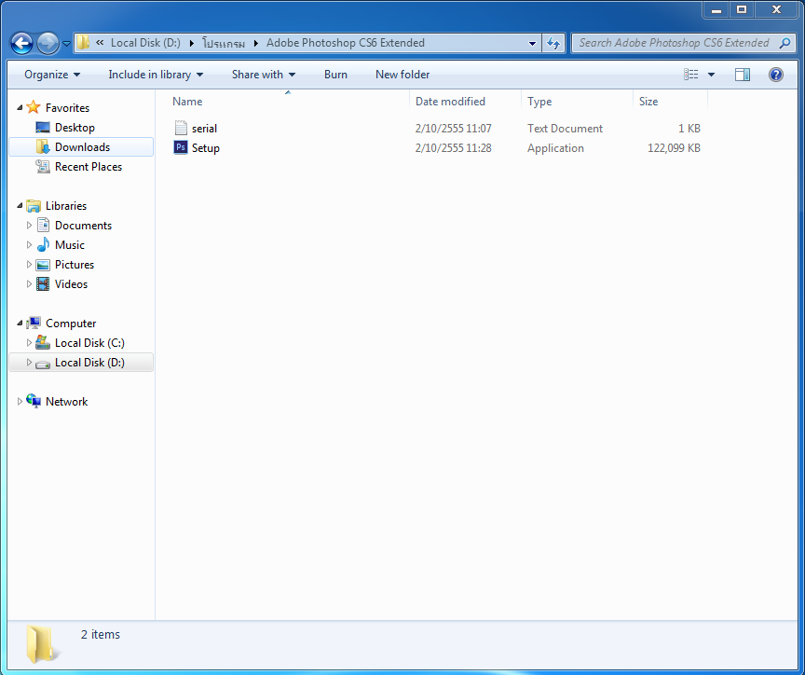This screenshot has height=675, width=805.
Task: Expand the Music library
Action: [x=29, y=244]
